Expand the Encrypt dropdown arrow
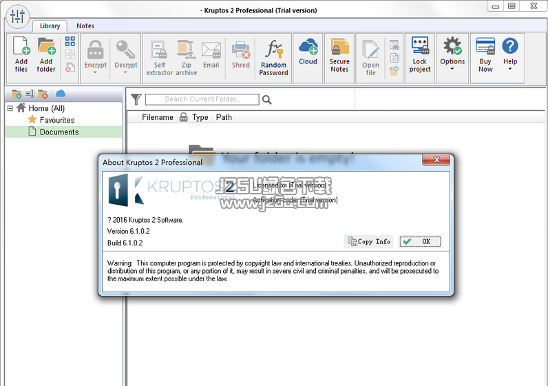The width and height of the screenshot is (548, 386). 95,72
